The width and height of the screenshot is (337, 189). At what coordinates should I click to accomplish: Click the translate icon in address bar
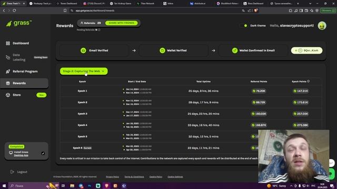243,10
